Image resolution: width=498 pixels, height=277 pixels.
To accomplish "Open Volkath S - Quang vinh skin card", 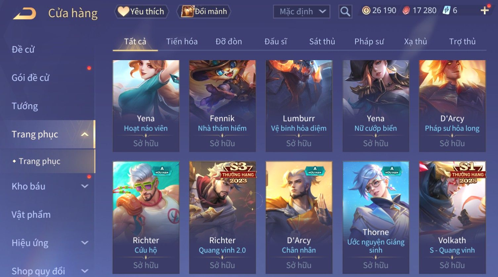I will (x=452, y=217).
